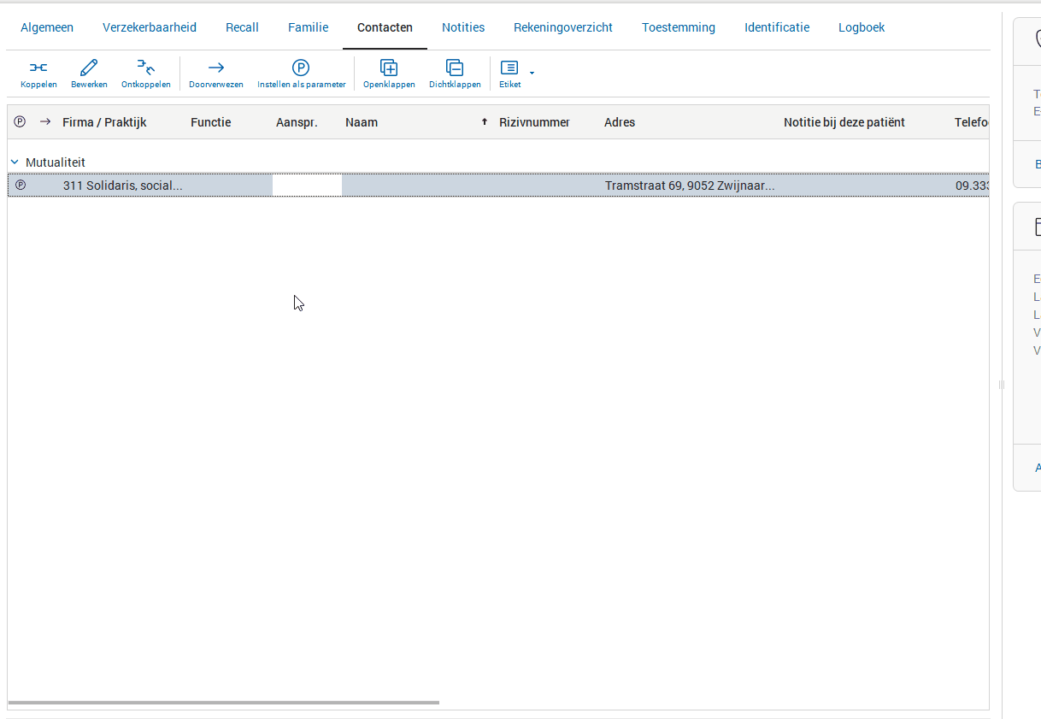Click the horizontal scrollbar thumb
Viewport: 1041px width, 719px height.
pyautogui.click(x=224, y=703)
